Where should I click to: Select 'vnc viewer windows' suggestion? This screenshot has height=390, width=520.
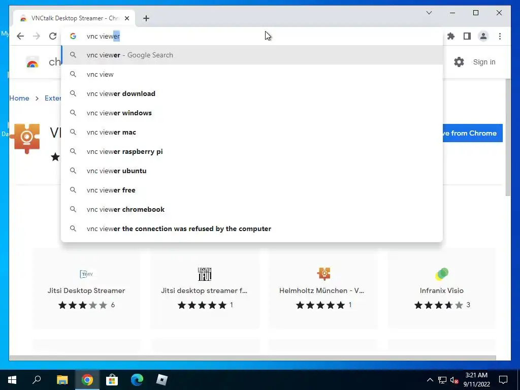point(252,113)
